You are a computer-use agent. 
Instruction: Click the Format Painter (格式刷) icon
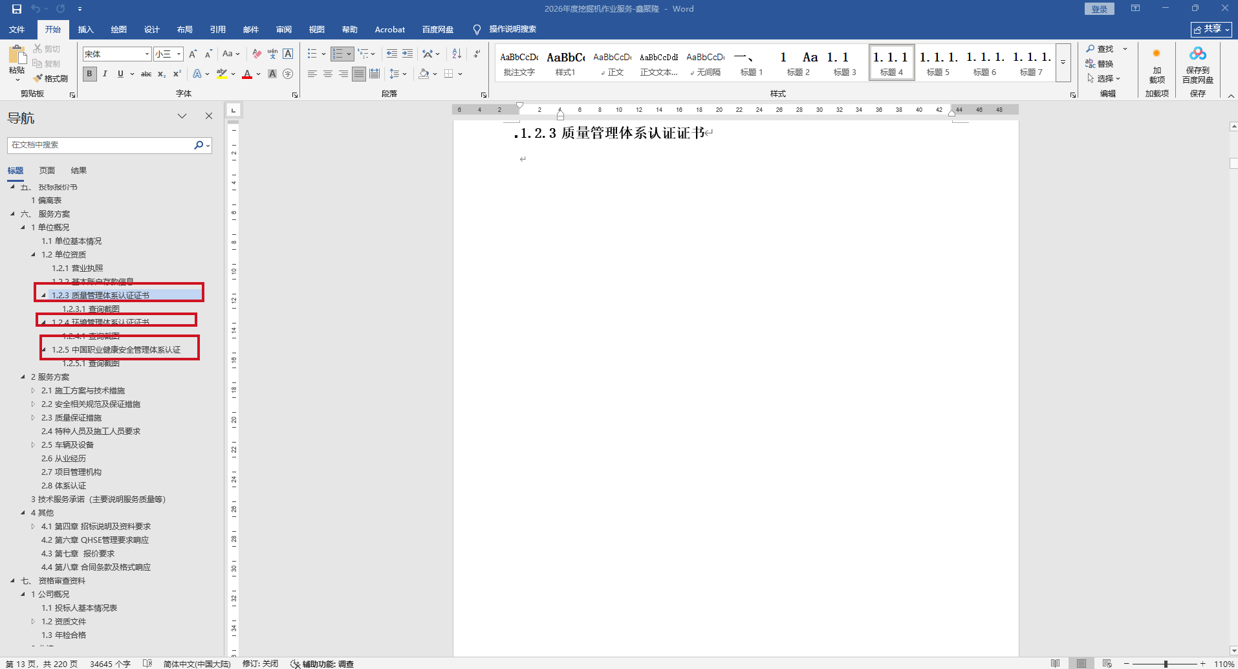[x=50, y=78]
